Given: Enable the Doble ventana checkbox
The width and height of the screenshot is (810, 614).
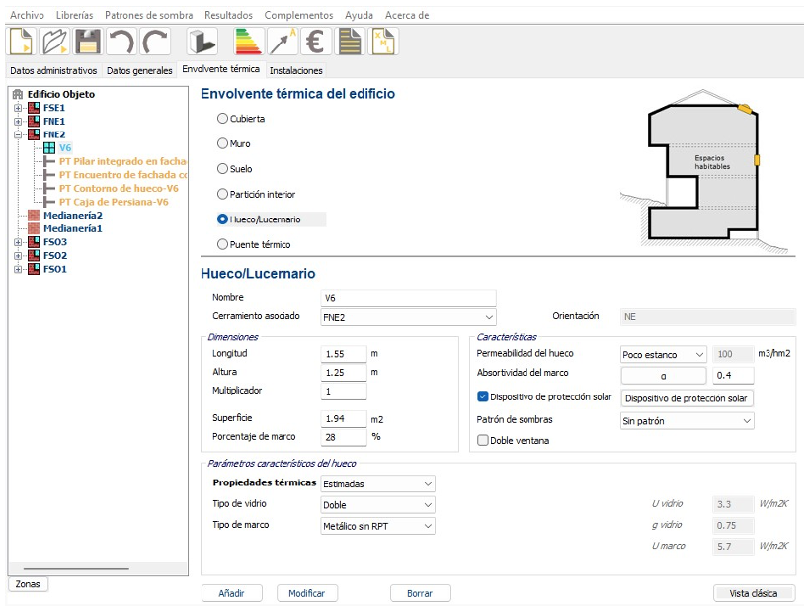Looking at the screenshot, I should pos(483,441).
